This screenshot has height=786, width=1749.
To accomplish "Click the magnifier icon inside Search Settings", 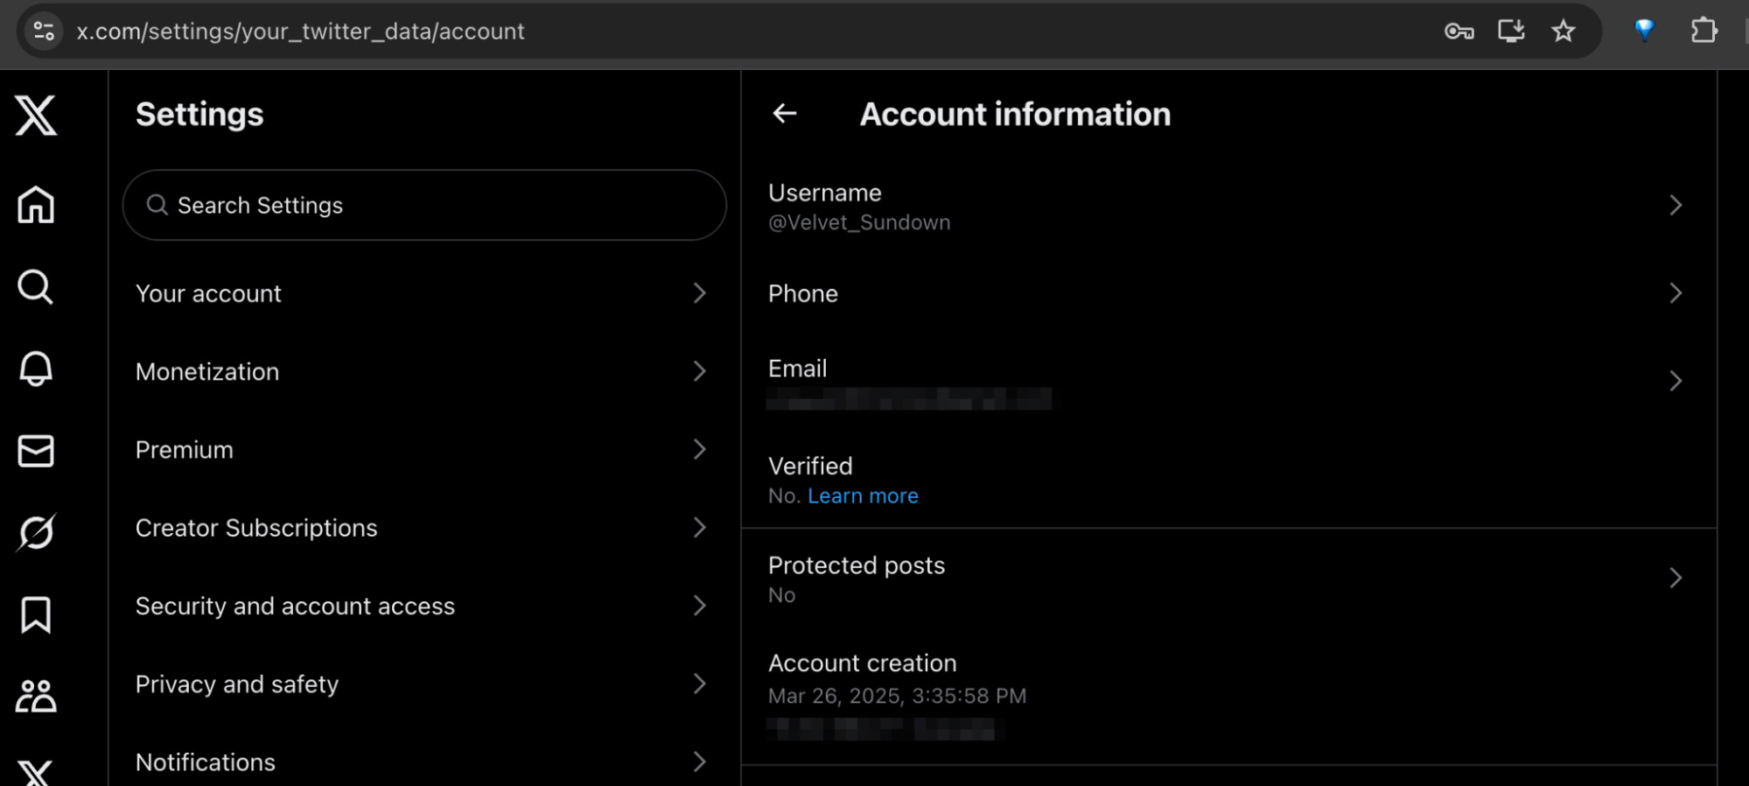I will (x=157, y=205).
